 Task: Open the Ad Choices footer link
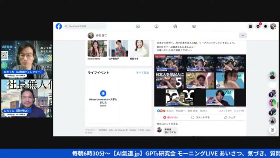(x=121, y=130)
